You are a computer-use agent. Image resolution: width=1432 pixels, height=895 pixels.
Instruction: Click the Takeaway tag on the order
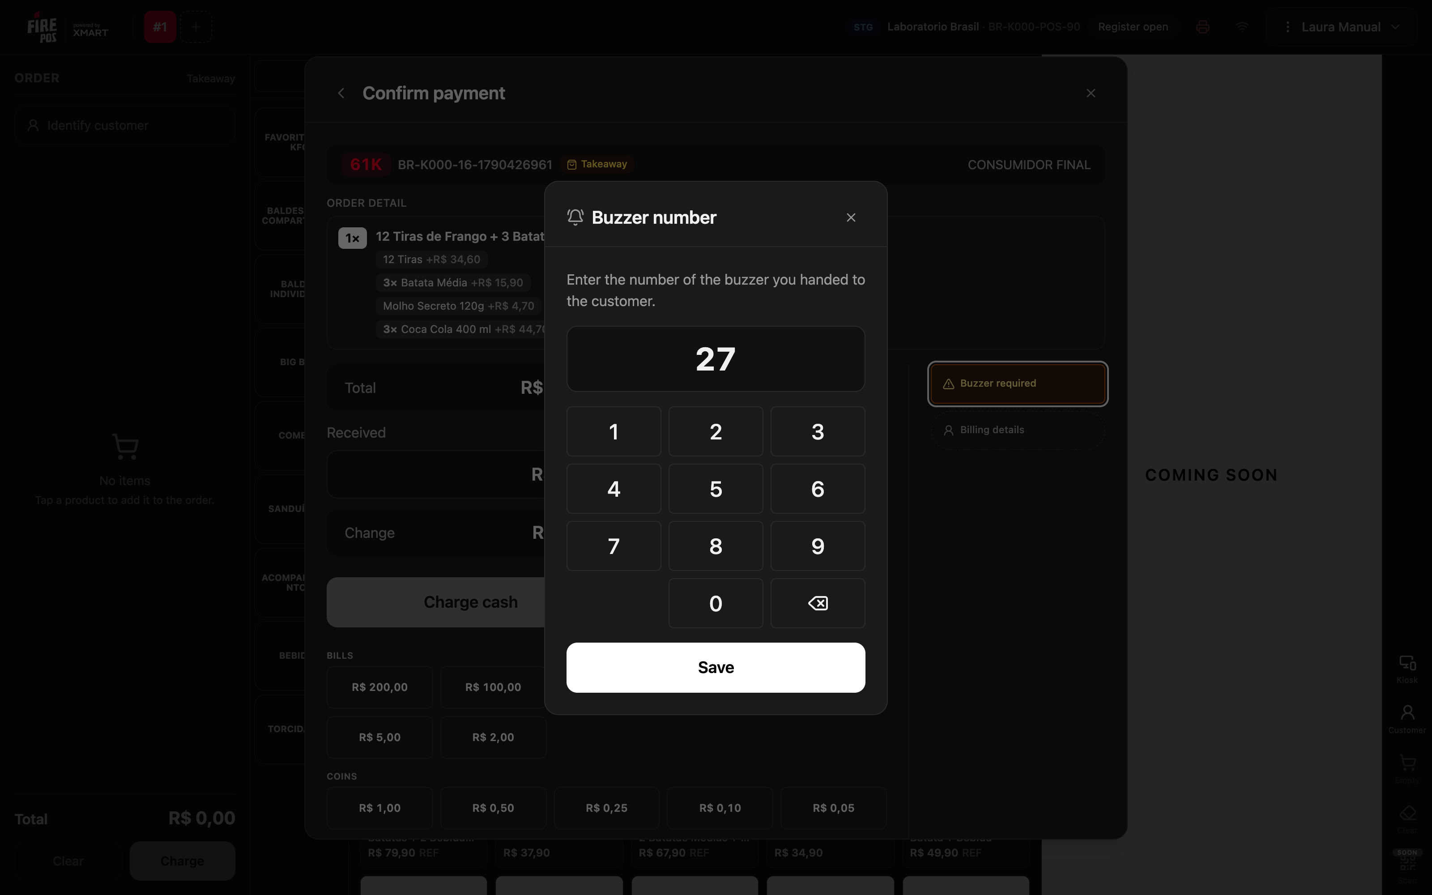(597, 164)
